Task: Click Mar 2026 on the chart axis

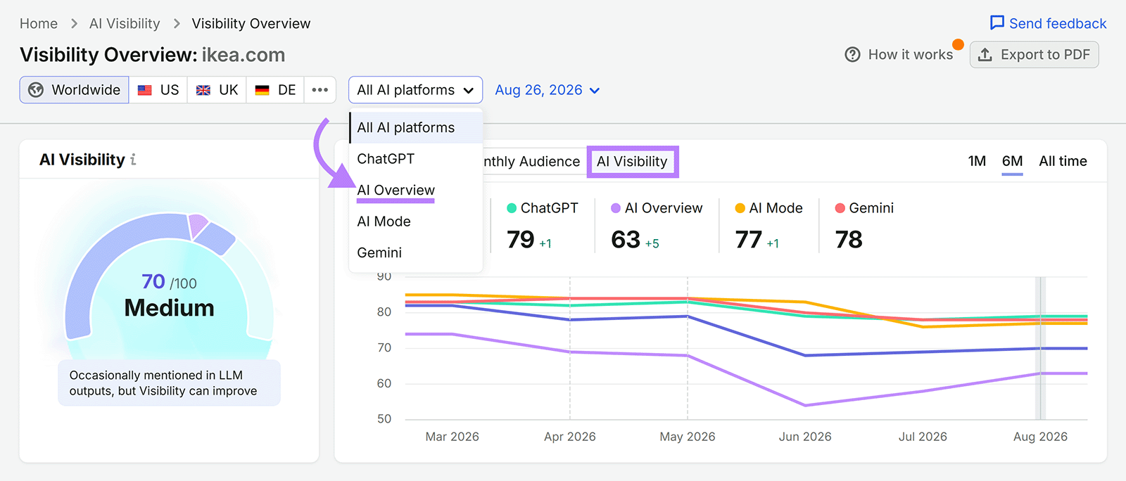Action: coord(452,437)
